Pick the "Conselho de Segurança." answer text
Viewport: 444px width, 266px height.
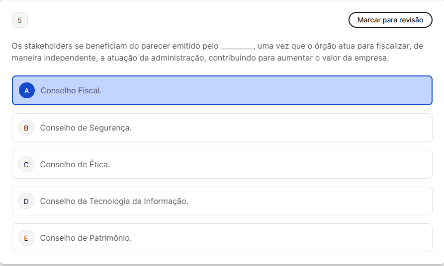pyautogui.click(x=86, y=128)
